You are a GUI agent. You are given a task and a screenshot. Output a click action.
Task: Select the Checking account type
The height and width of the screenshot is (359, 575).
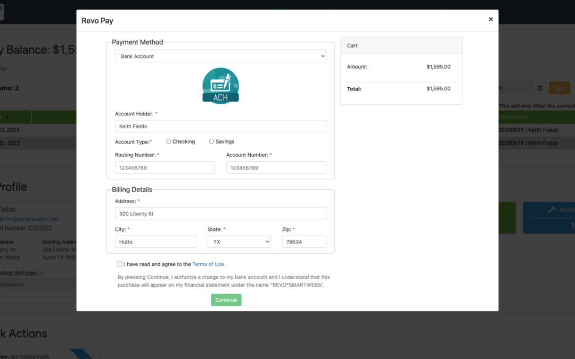click(x=169, y=141)
